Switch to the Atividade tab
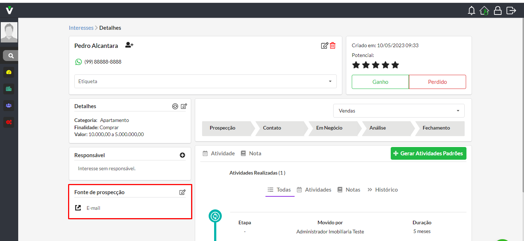 (218, 154)
